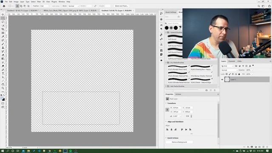This screenshot has height=153, width=272.
Task: Click the Feather input field
Action: pyautogui.click(x=44, y=6)
